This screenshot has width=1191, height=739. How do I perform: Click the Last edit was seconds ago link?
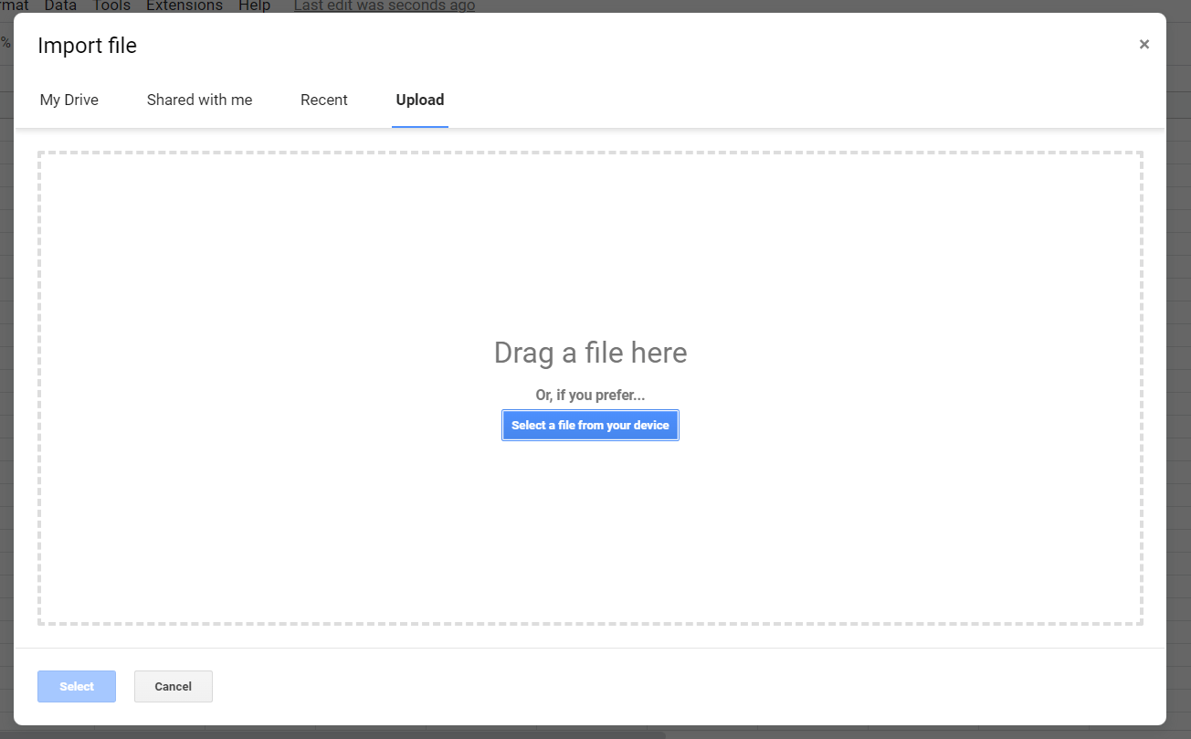[x=384, y=5]
